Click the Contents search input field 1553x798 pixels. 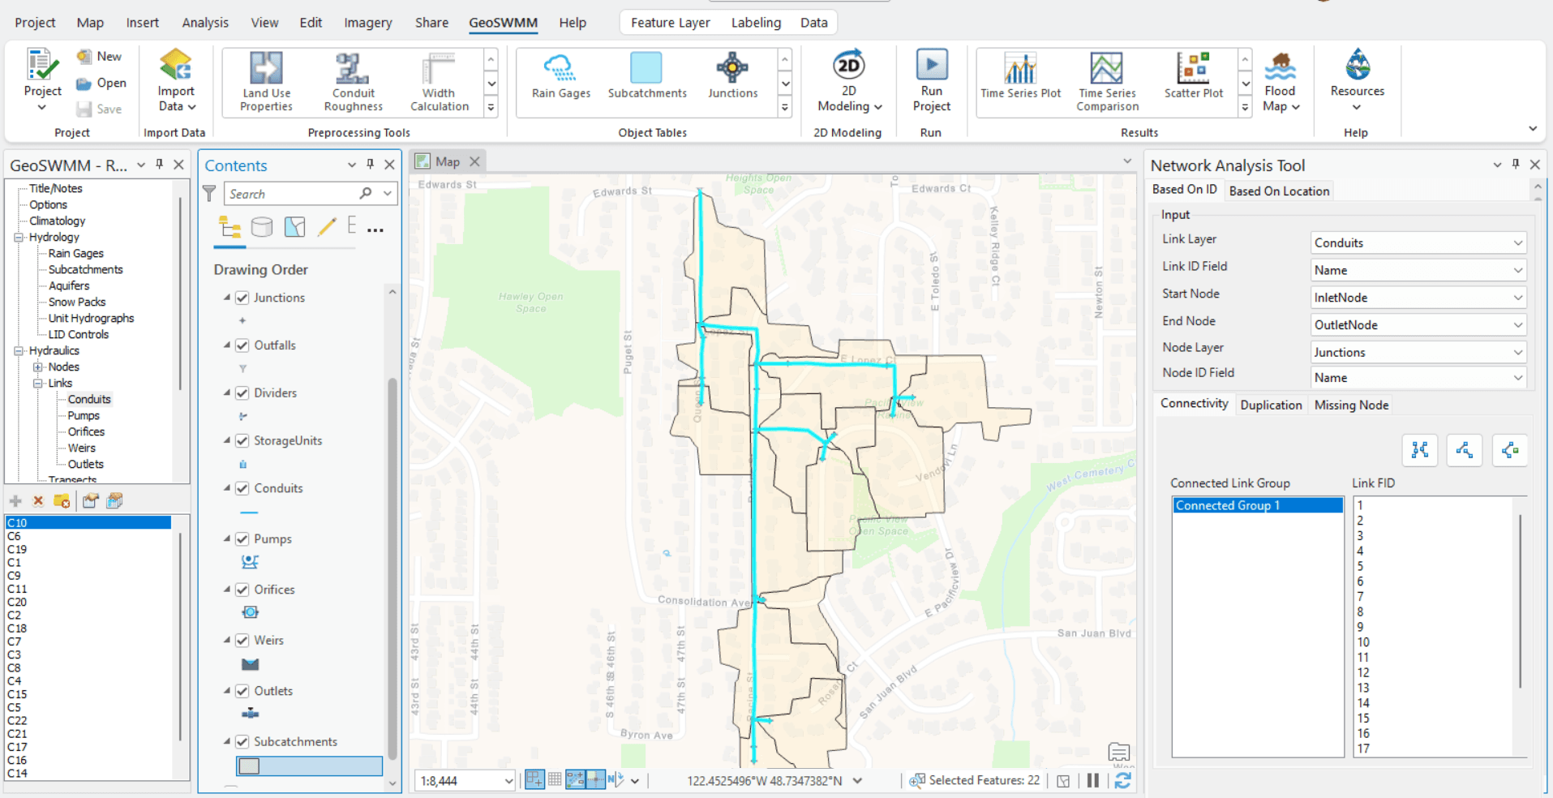pyautogui.click(x=291, y=194)
